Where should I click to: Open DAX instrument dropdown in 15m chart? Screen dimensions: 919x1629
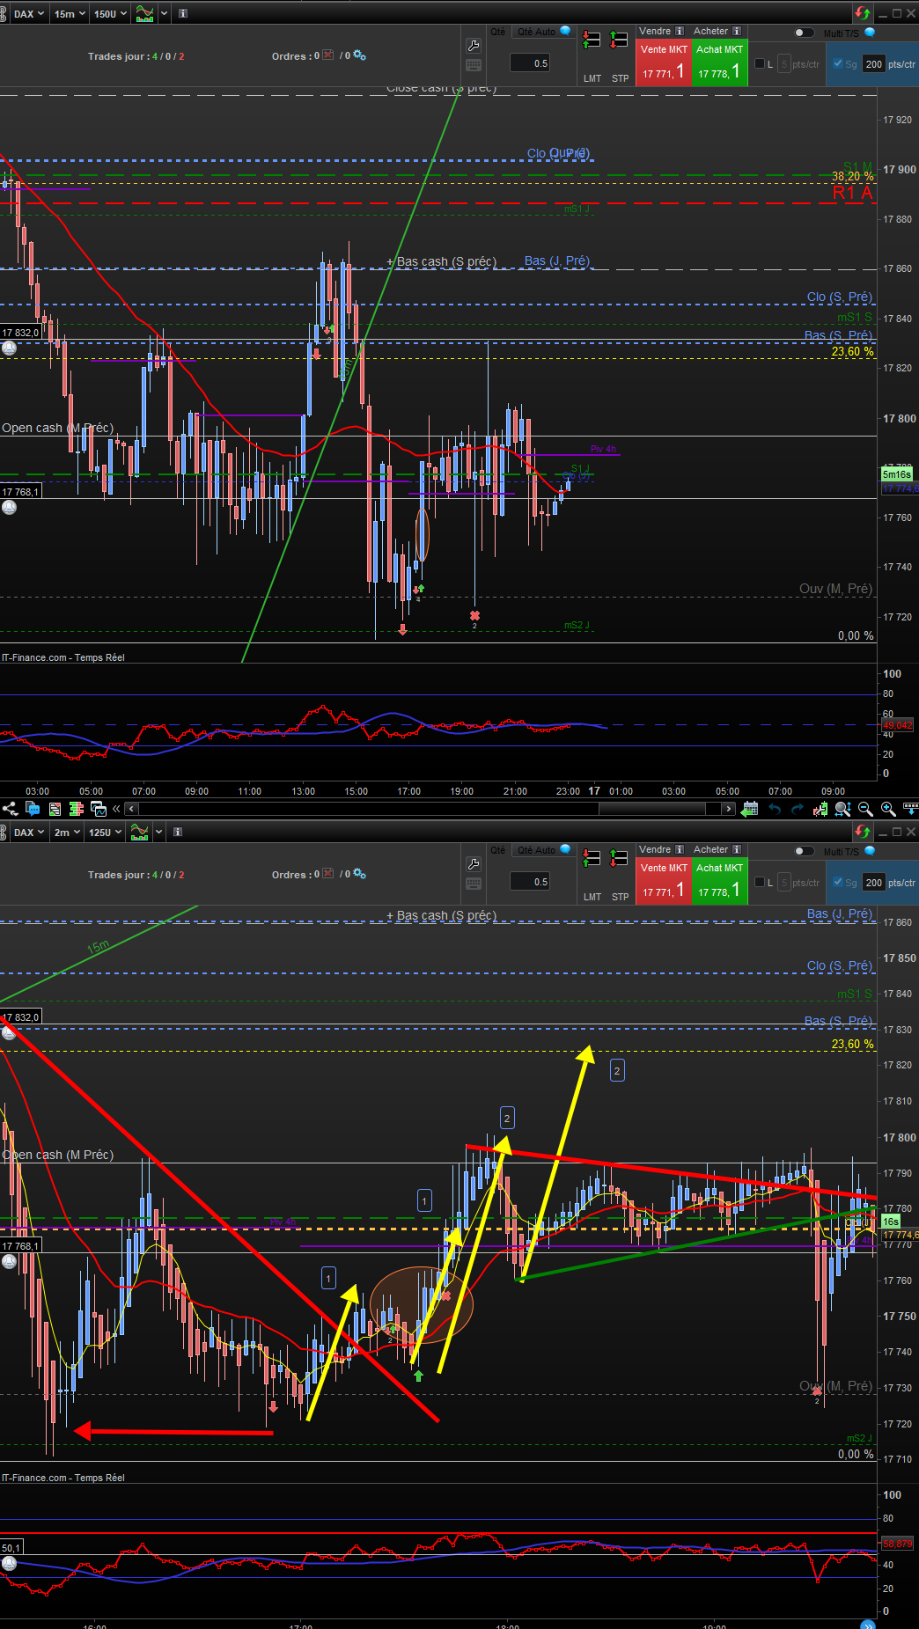(x=29, y=13)
